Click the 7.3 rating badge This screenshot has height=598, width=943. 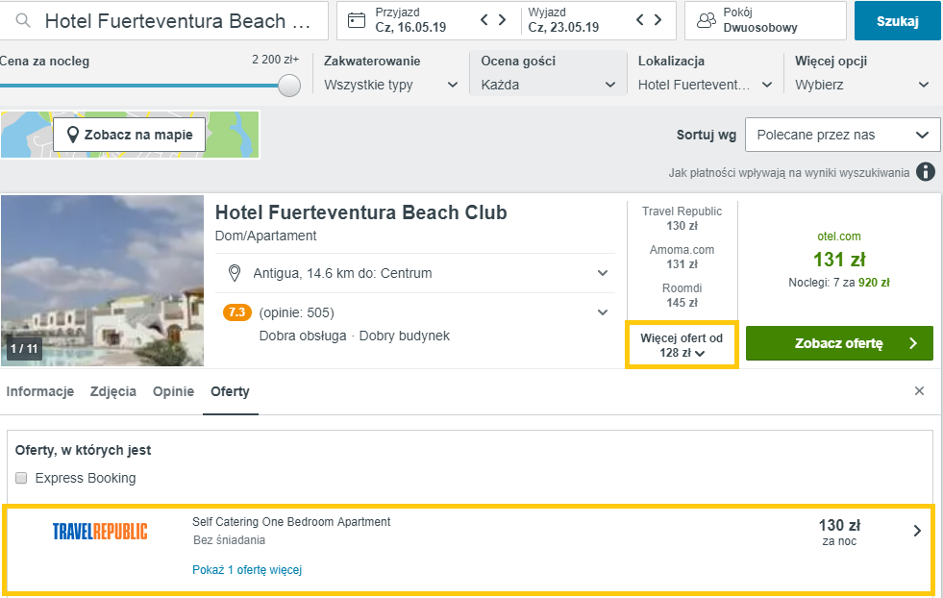pyautogui.click(x=237, y=312)
